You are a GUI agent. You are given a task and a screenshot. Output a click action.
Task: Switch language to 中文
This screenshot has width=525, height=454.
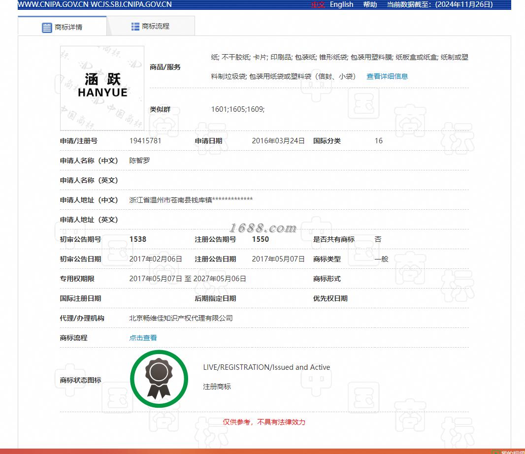click(x=318, y=5)
